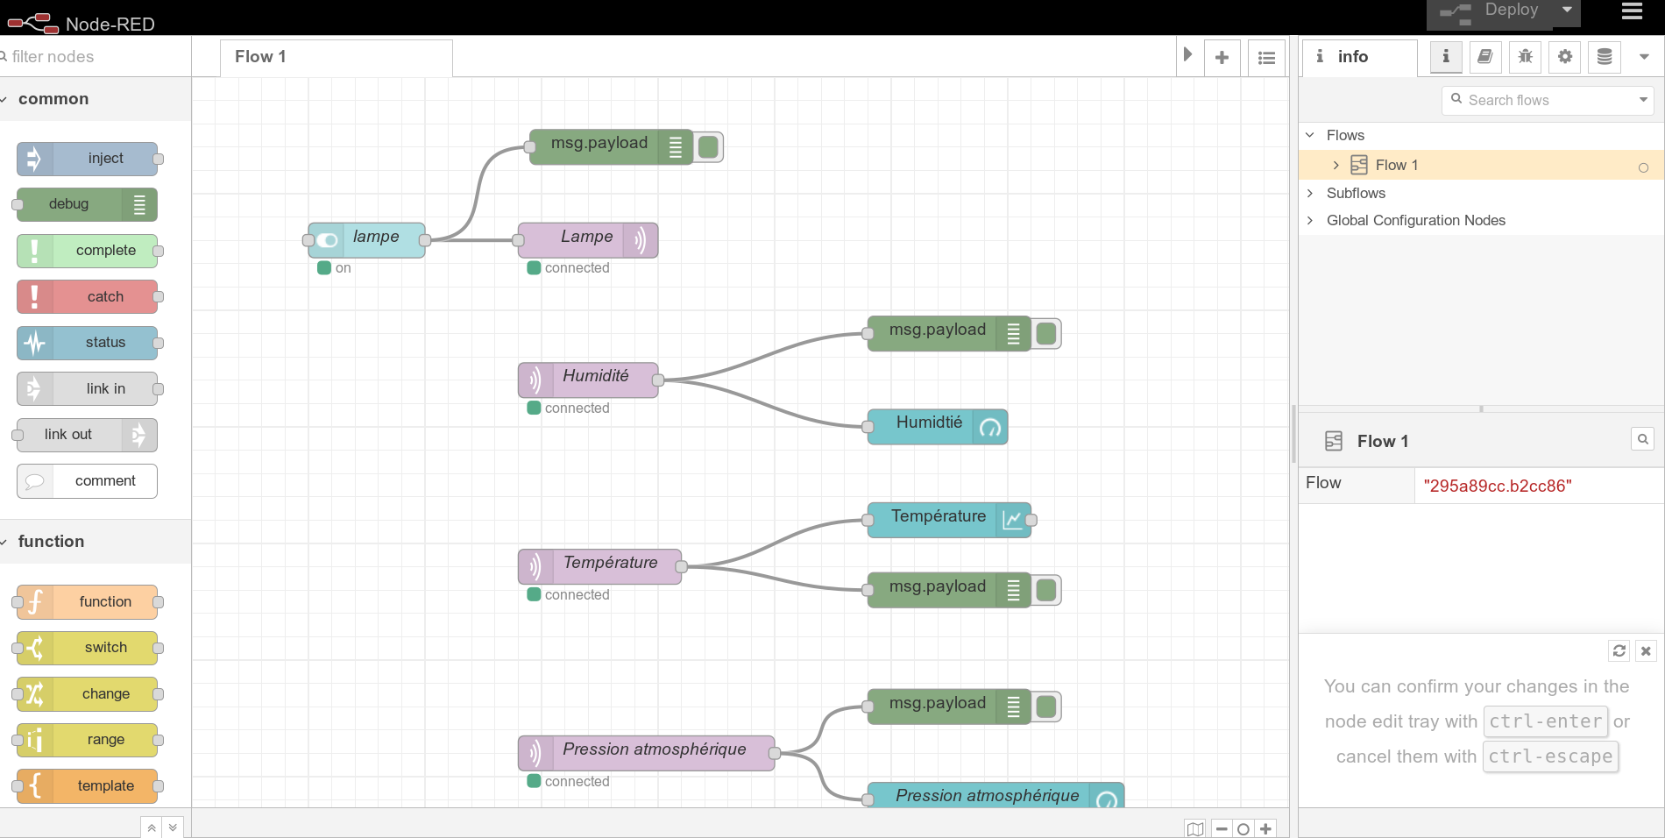
Task: Toggle debug output next to Humidité node
Action: [x=1046, y=334]
